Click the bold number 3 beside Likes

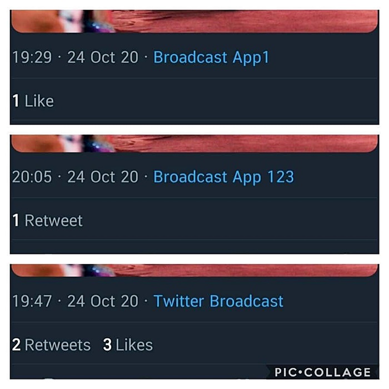pos(107,345)
